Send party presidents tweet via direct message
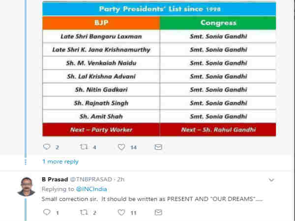 158,147
